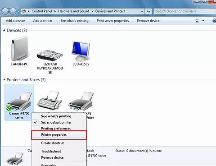Viewport: 216px width, 166px height.
Task: Select the EIZO USB keyboard/mouse device
Action: click(50, 62)
